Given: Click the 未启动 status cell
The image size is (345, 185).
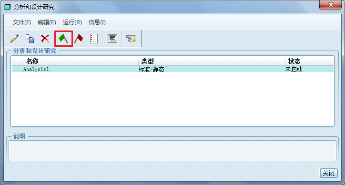Looking at the screenshot, I should [x=294, y=70].
